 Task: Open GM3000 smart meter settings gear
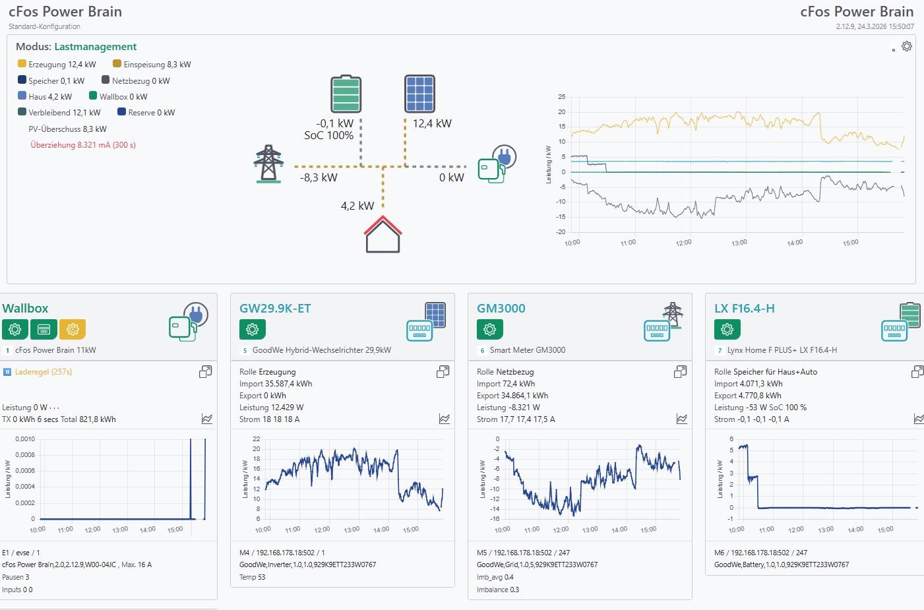pyautogui.click(x=489, y=328)
